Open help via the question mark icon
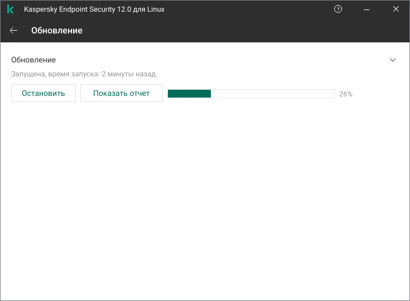 point(338,9)
